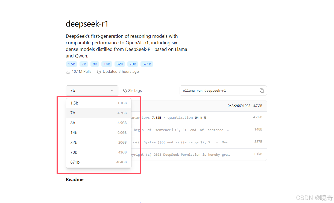Image resolution: width=334 pixels, height=203 pixels.
Task: Choose 70b from the size list
Action: (99, 152)
